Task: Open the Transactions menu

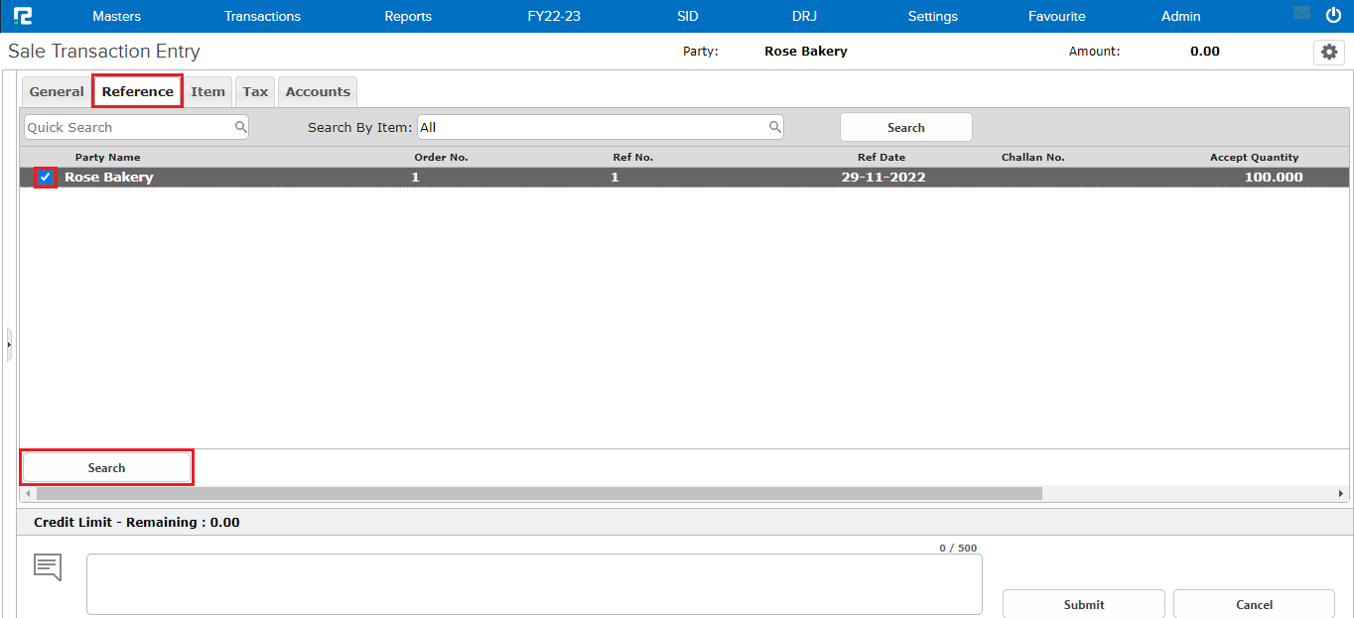Action: click(262, 16)
